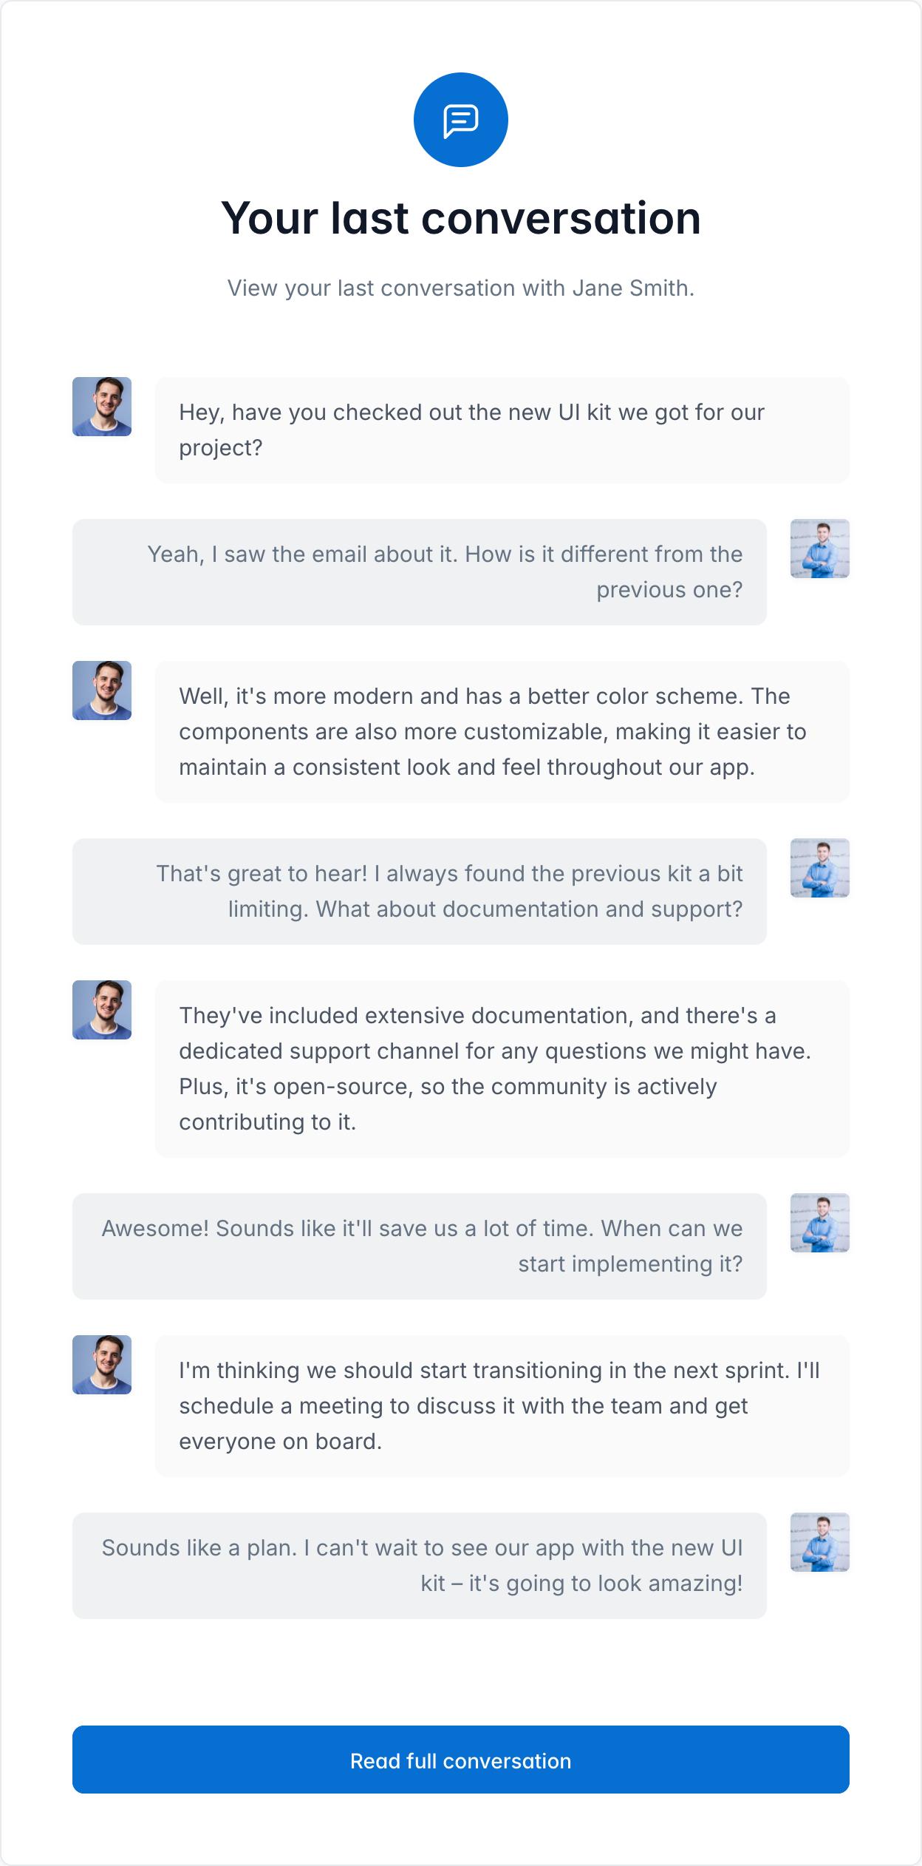Click the "Sounds like a plan" message bubble
The width and height of the screenshot is (922, 1866).
(x=419, y=1566)
